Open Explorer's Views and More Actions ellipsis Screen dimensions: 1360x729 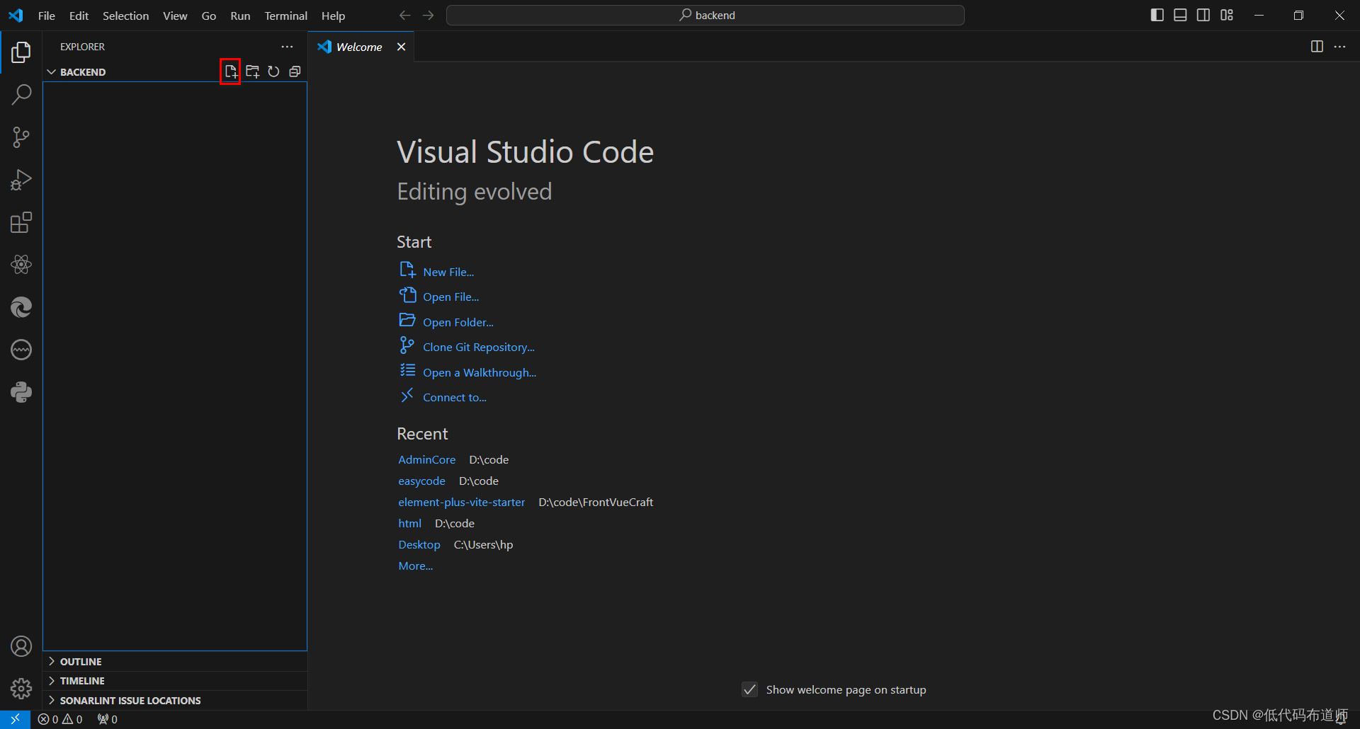click(x=287, y=47)
